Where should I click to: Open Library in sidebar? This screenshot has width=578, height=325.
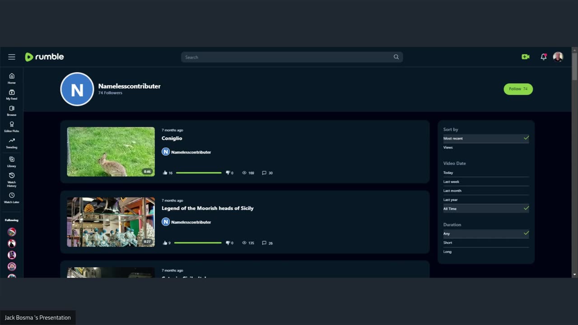12,162
